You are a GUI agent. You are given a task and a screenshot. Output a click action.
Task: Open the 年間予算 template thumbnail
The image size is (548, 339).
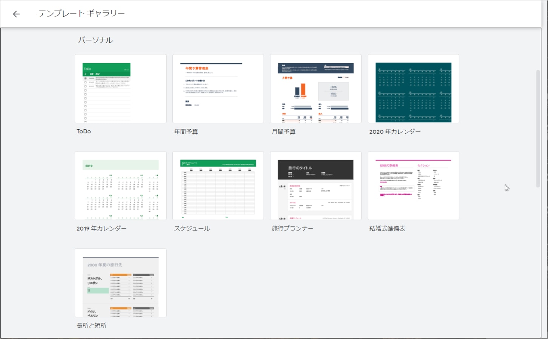pos(218,89)
